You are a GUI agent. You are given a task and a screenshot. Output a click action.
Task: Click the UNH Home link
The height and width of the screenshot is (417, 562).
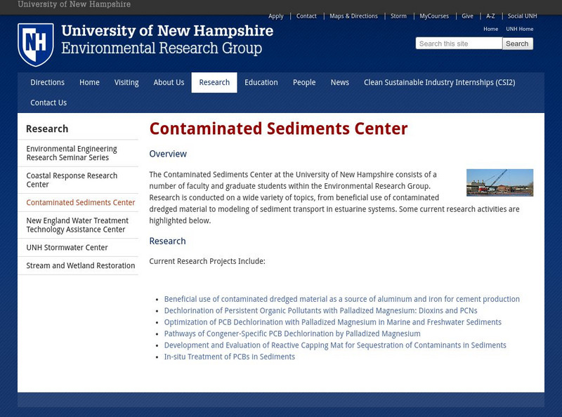(518, 29)
